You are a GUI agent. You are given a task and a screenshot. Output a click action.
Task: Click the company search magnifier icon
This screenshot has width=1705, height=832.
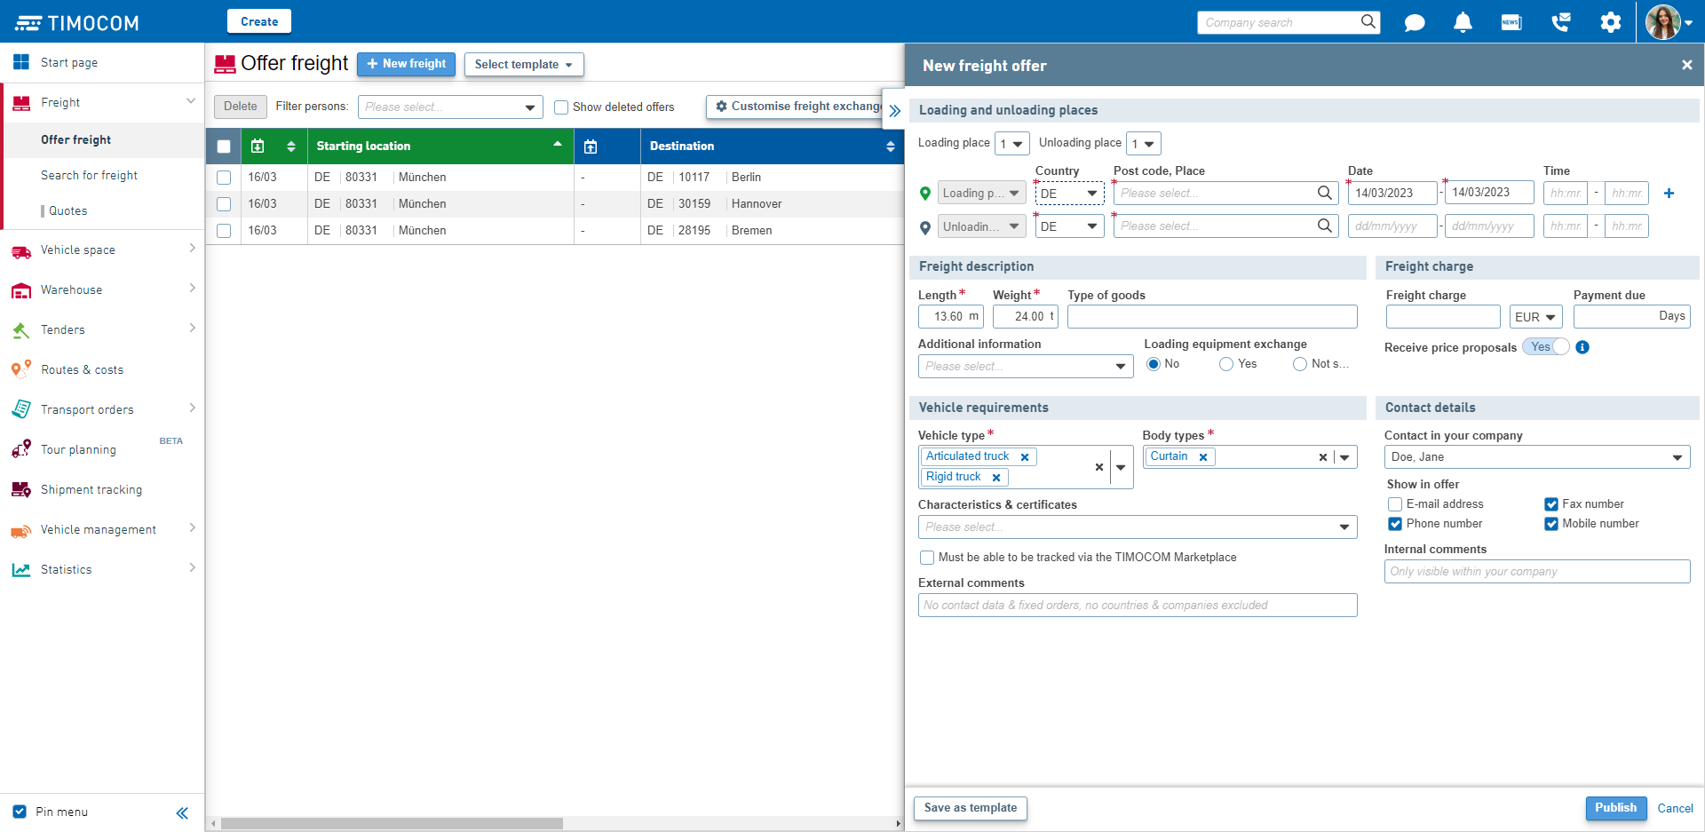click(1368, 21)
